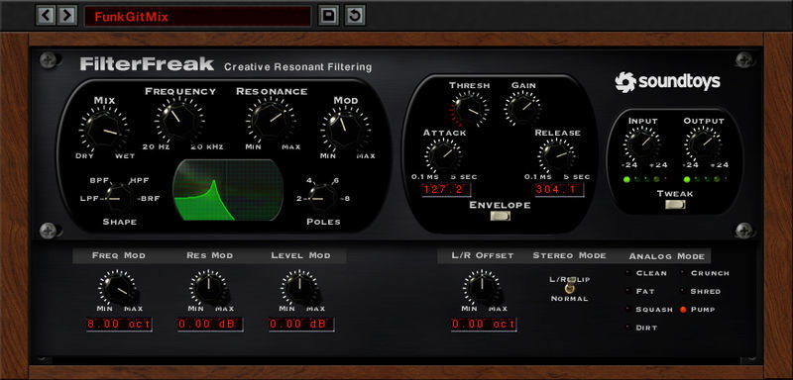793x380 pixels.
Task: Click the Input level LED meter
Action: [x=646, y=179]
